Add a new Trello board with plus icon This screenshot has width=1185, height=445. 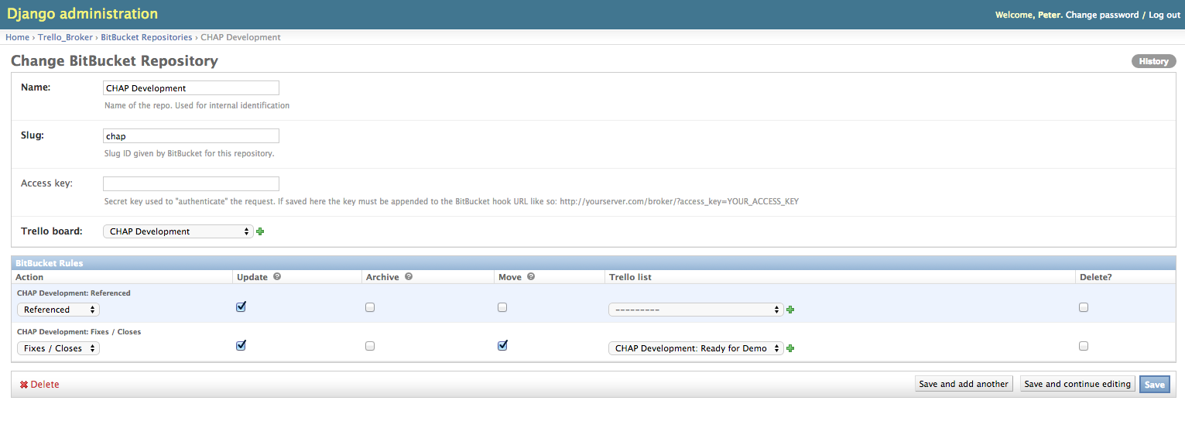[x=260, y=231]
